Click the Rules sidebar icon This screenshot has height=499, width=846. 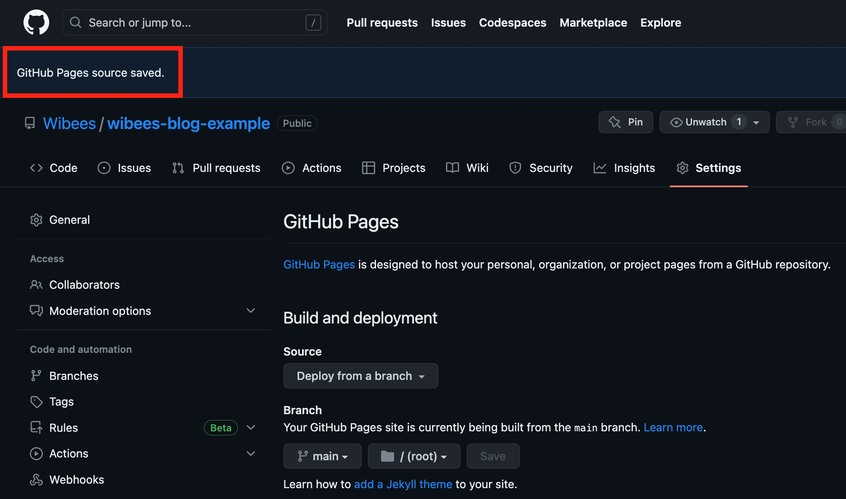[36, 428]
